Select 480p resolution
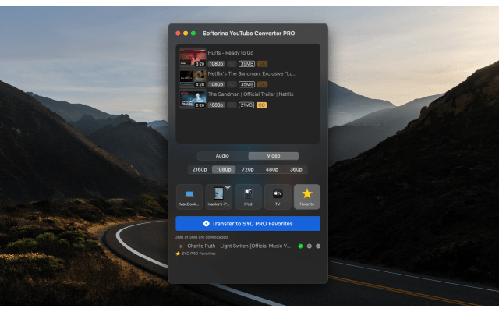 [x=272, y=170]
